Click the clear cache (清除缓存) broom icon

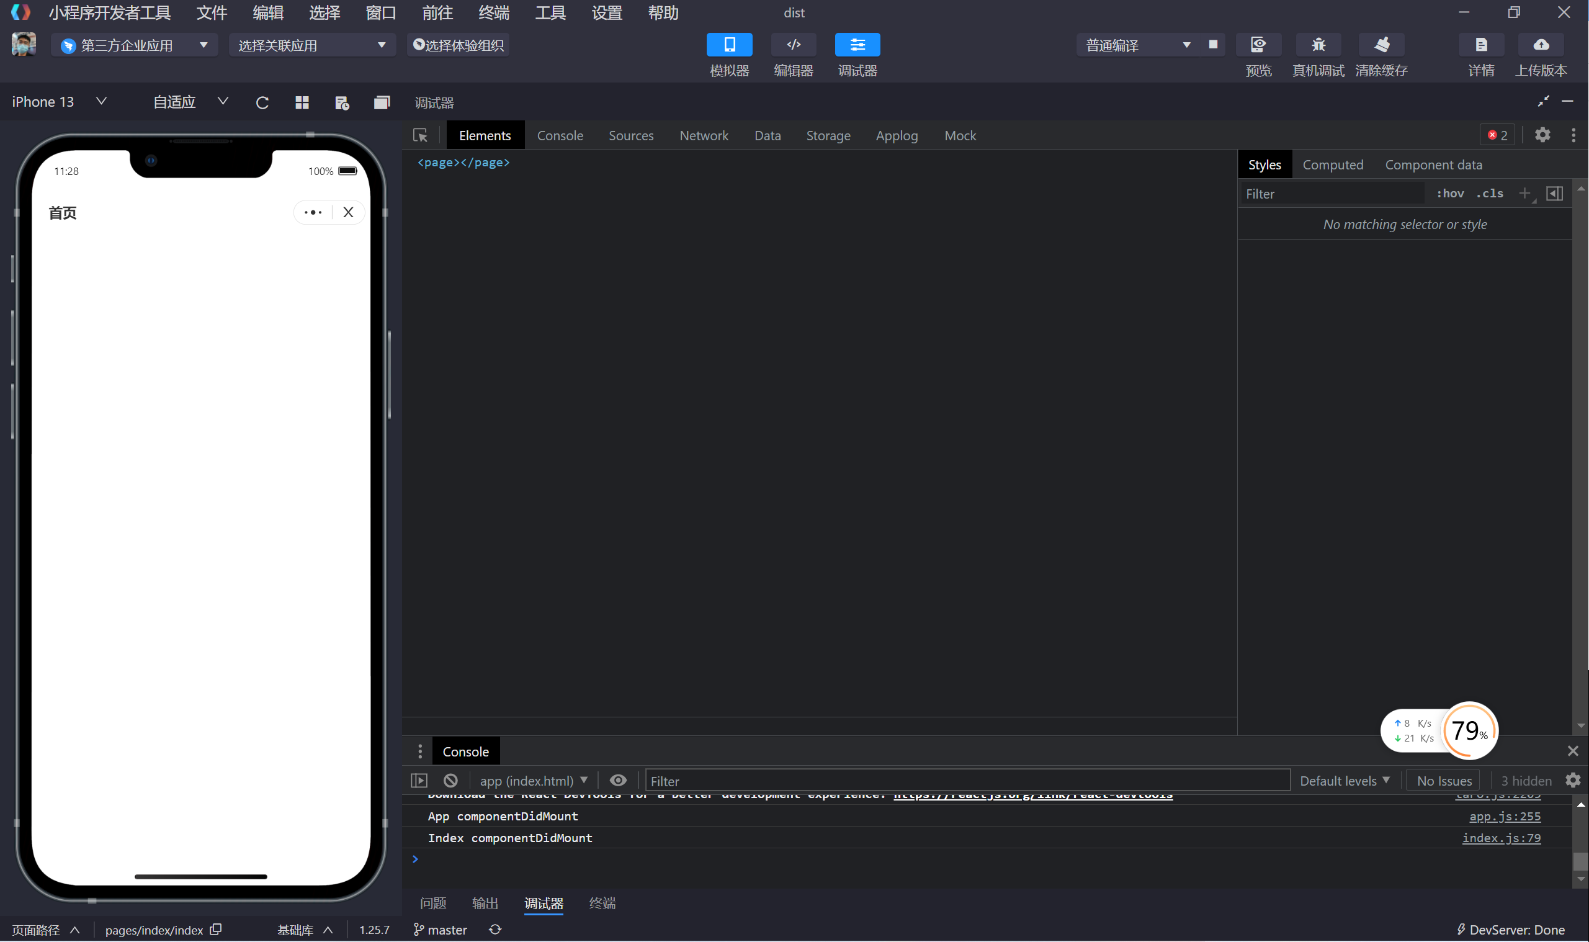(1382, 45)
